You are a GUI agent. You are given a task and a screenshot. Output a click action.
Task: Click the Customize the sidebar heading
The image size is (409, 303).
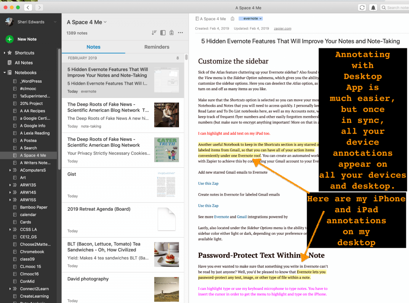pyautogui.click(x=233, y=61)
